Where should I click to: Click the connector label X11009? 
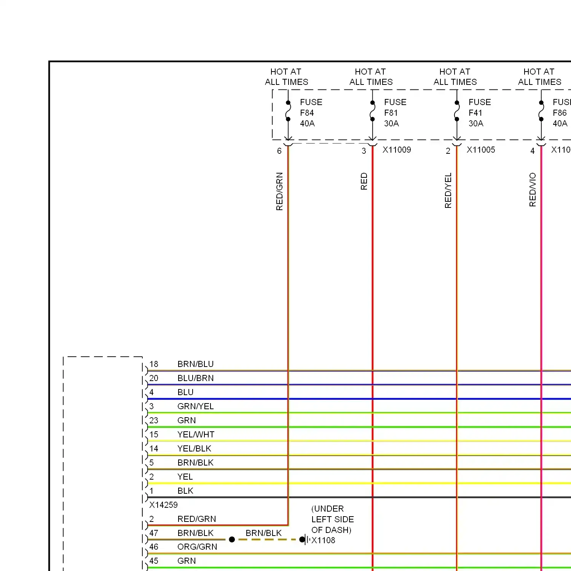click(x=397, y=150)
